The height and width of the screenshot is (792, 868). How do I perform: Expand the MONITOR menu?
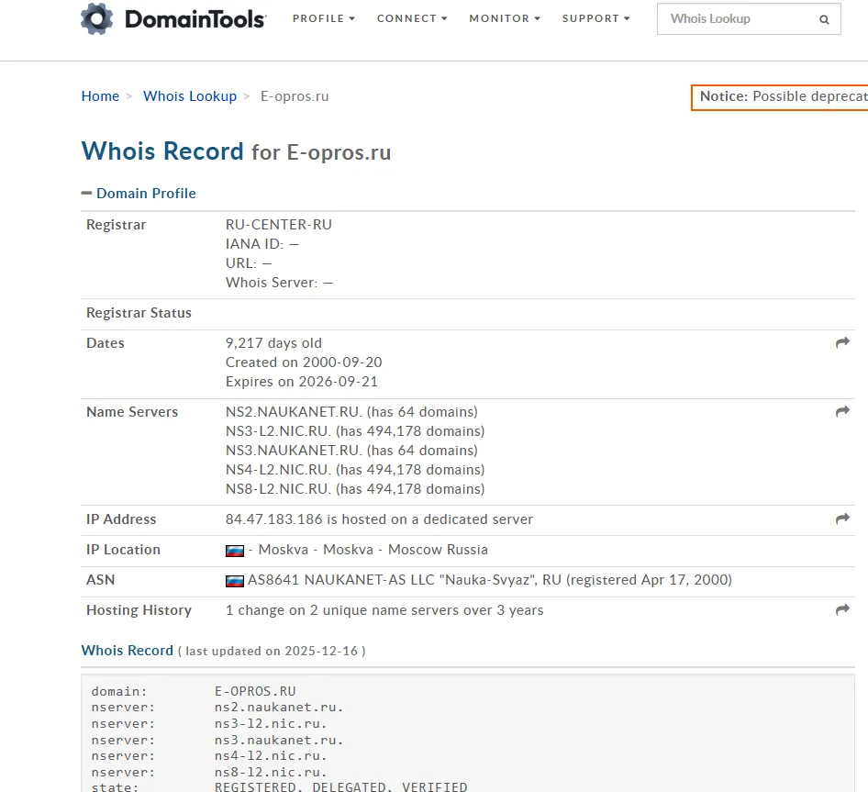click(x=505, y=19)
